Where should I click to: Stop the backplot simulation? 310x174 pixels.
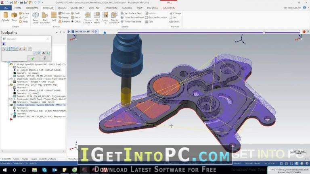[73, 31]
